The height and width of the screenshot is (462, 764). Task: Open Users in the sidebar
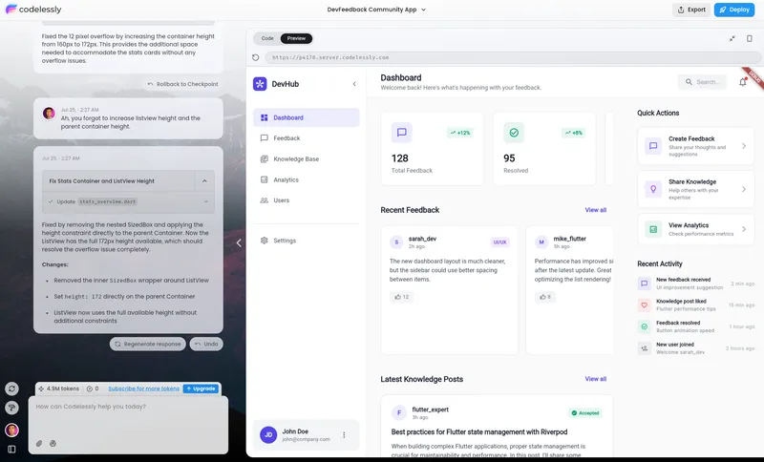pyautogui.click(x=306, y=200)
